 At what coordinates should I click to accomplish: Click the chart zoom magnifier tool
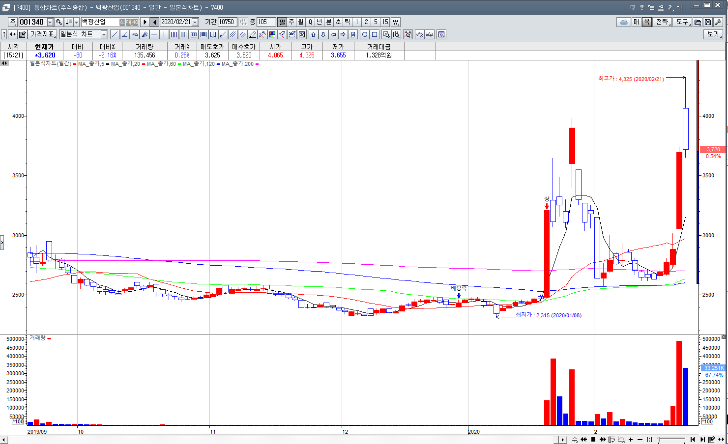pos(386,34)
